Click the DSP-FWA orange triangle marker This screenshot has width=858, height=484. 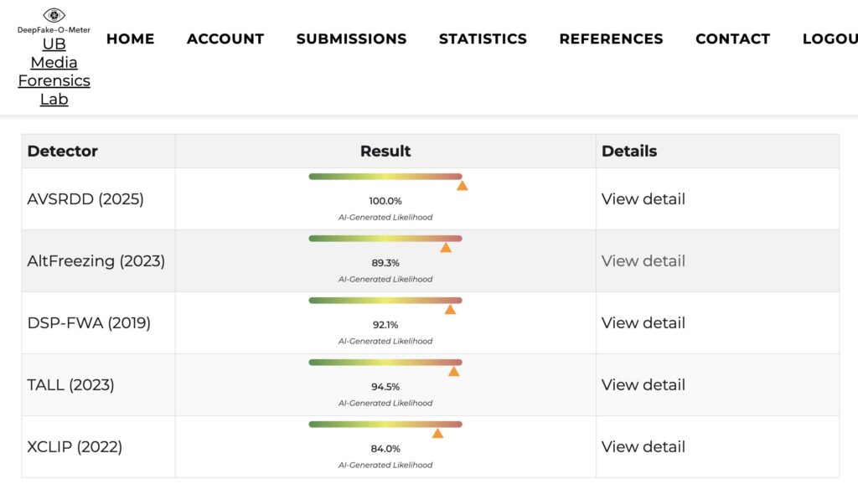pyautogui.click(x=450, y=309)
